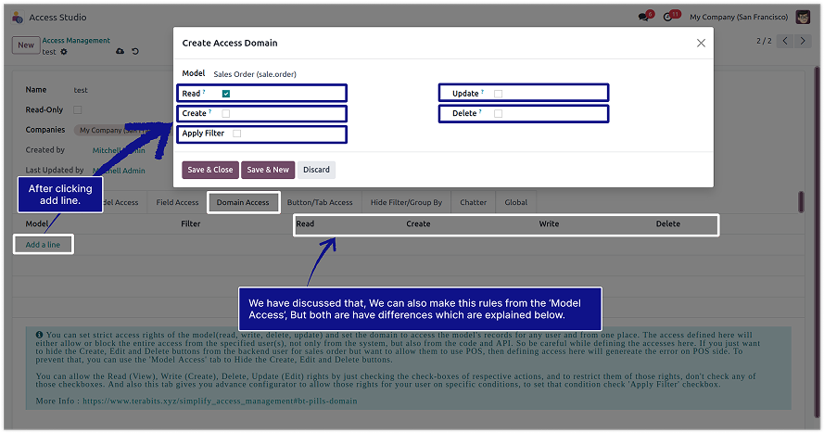This screenshot has width=824, height=433.
Task: Click the Model column header
Action: tap(37, 223)
